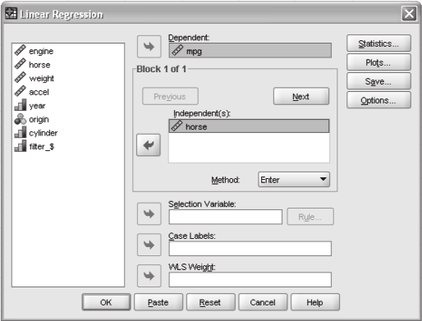Screen dimensions: 422x321
Task: Click the nominal circles icon beside origin
Action: (21, 119)
